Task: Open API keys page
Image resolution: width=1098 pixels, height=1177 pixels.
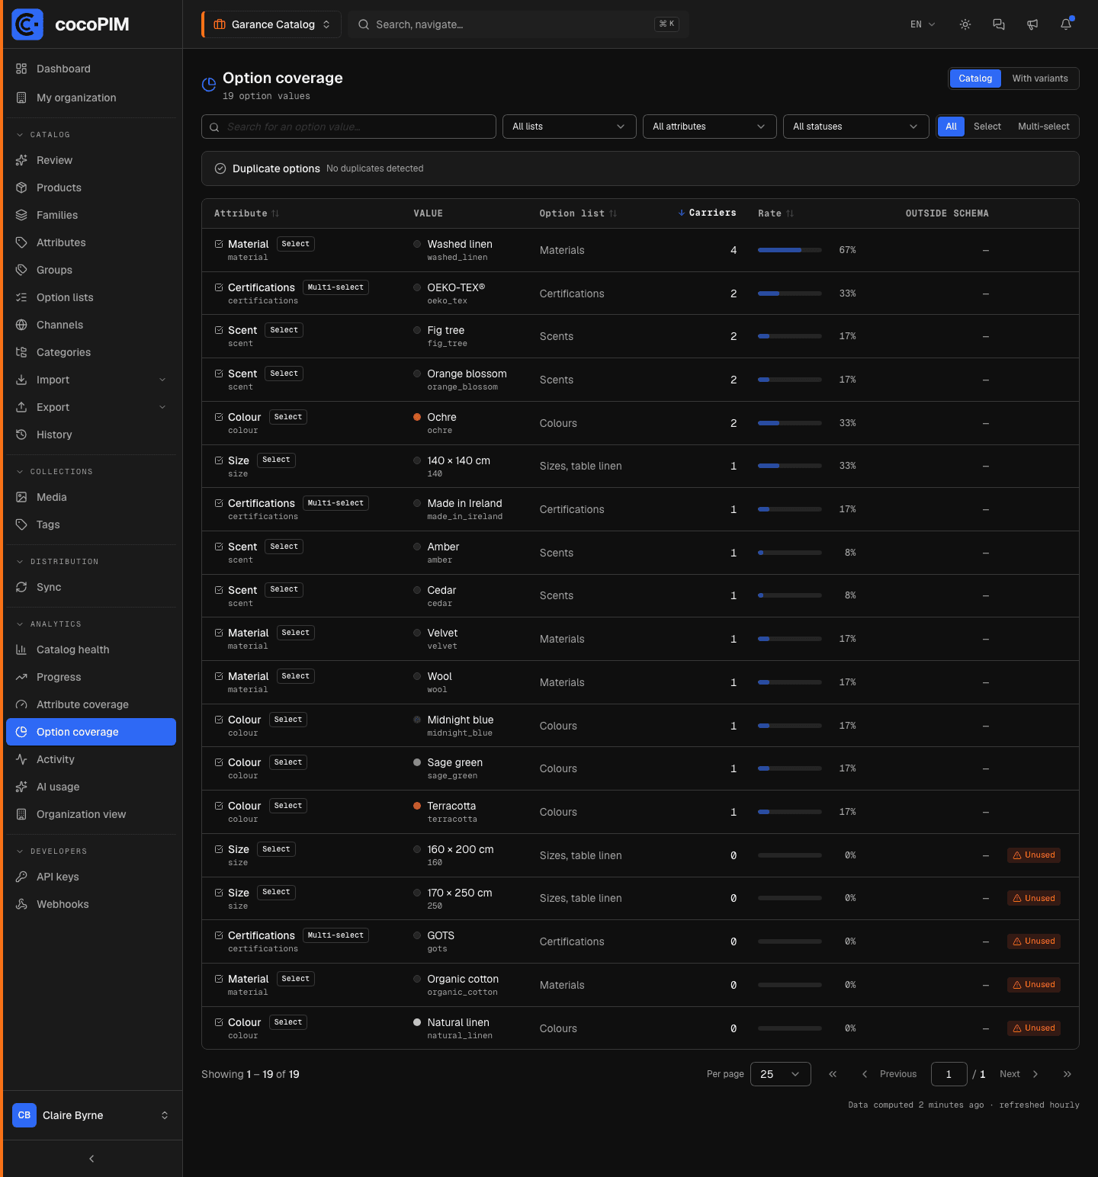Action: click(91, 877)
